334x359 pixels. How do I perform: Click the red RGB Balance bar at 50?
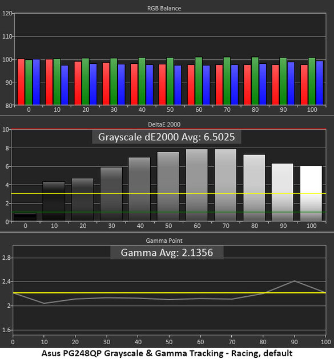[x=162, y=84]
